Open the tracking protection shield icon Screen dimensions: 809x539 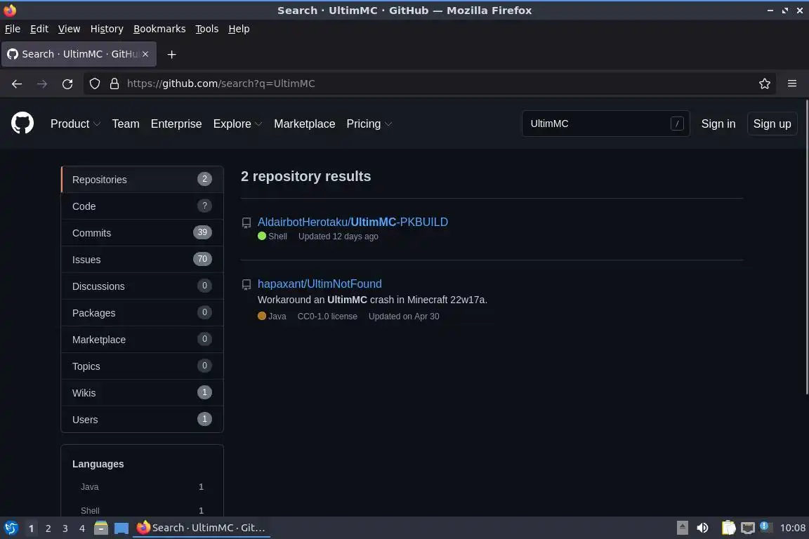click(94, 84)
